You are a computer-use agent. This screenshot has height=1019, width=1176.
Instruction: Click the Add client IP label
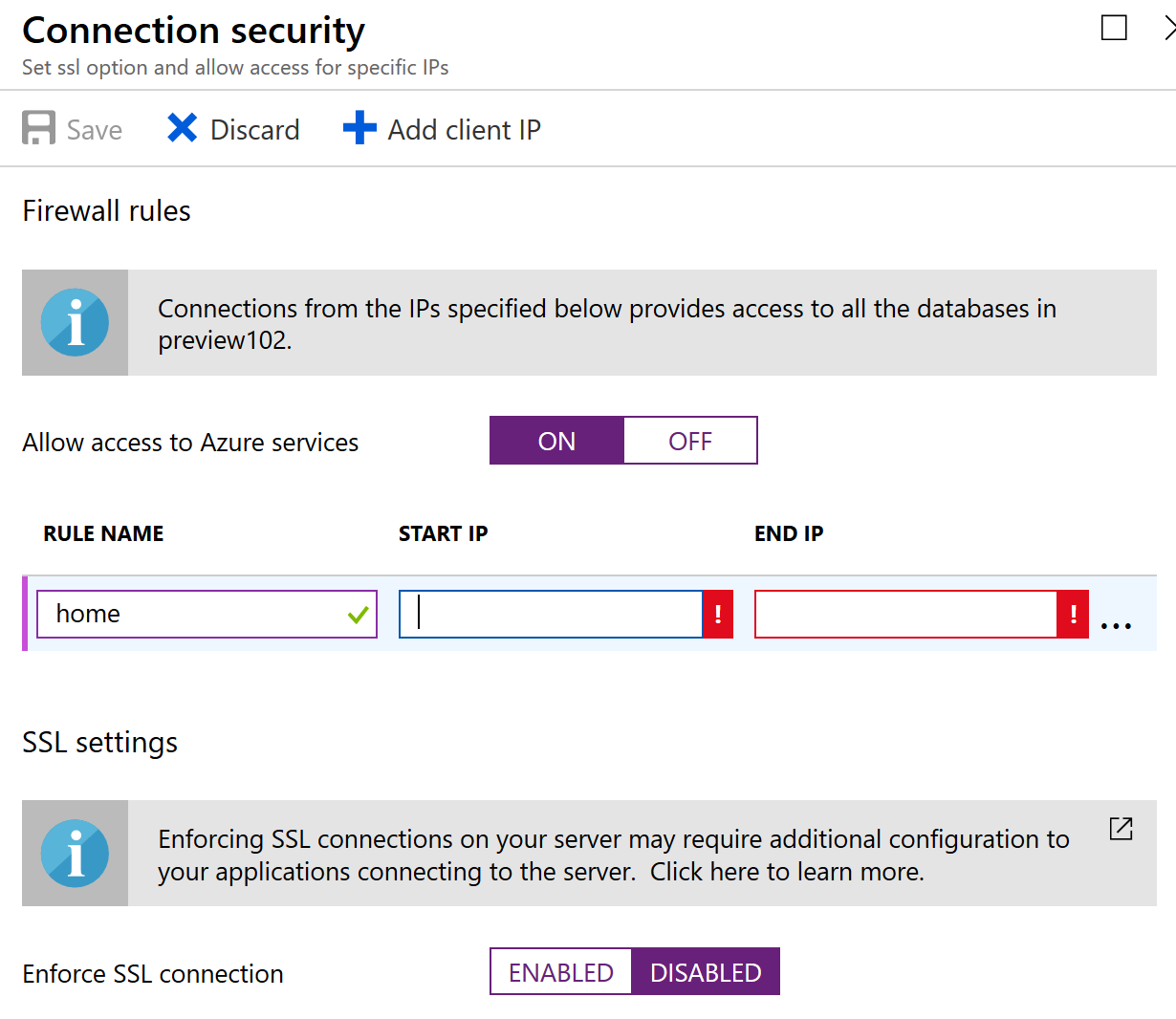pyautogui.click(x=464, y=130)
